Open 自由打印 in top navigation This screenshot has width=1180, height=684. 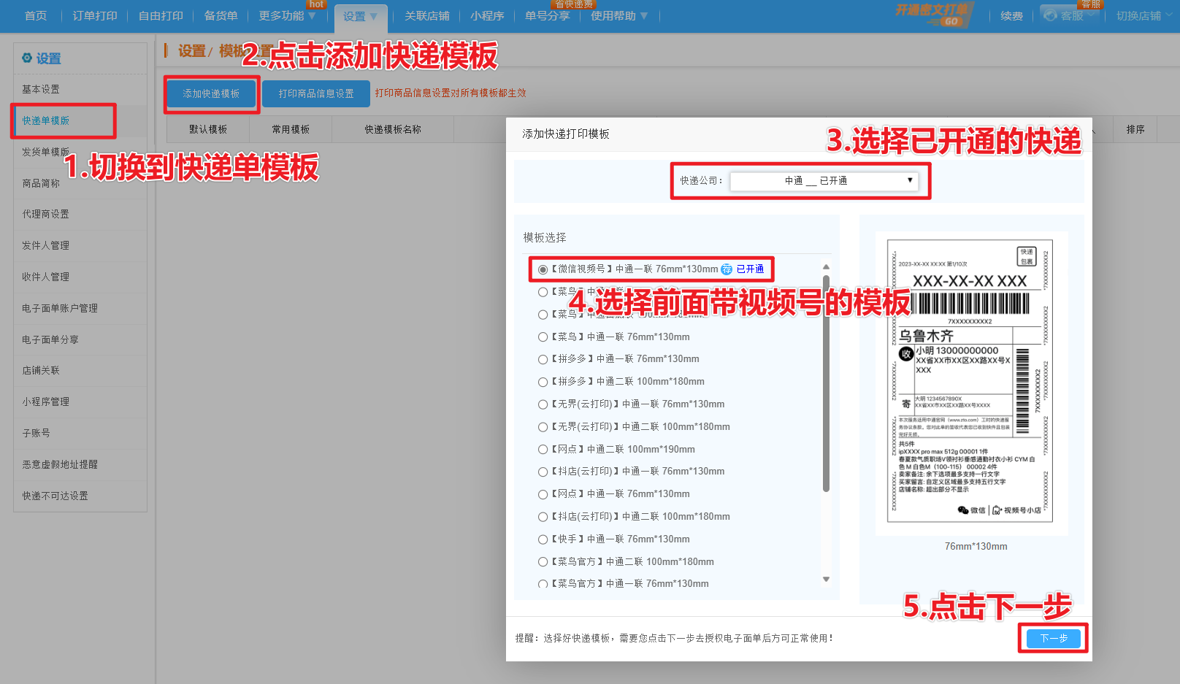[161, 16]
